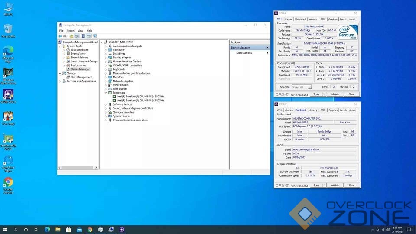Screen dimensions: 416x234
Task: Open the Help menu
Action: coord(89,31)
